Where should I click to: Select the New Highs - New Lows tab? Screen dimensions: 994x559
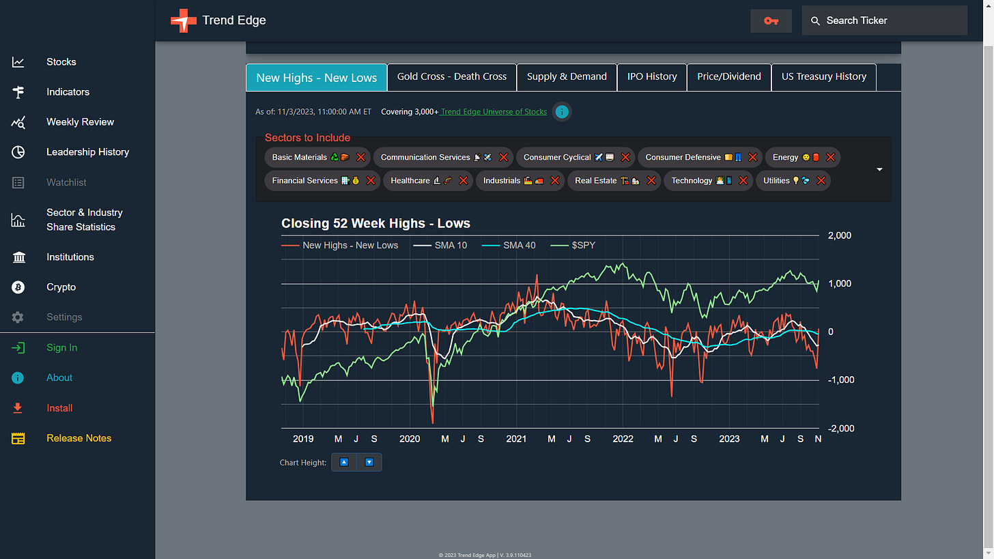point(317,77)
